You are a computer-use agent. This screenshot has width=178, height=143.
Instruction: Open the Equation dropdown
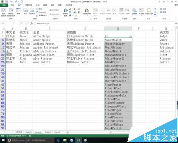(x=164, y=9)
